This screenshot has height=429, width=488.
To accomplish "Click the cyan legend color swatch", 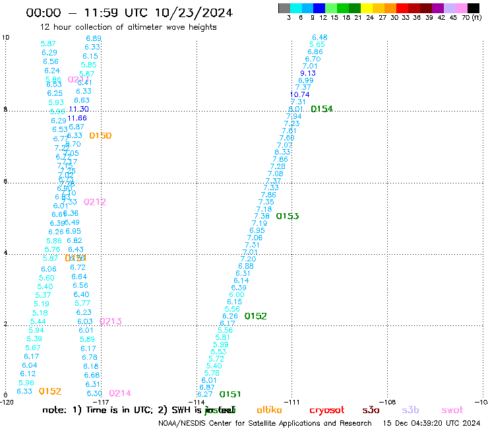I will coord(295,8).
